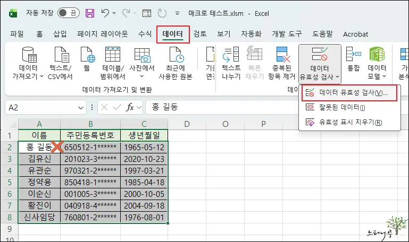
Task: Click the circular refresh icon in title bar
Action: click(x=162, y=13)
